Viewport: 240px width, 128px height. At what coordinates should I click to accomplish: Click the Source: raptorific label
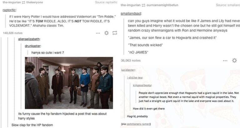pyautogui.click(x=106, y=2)
